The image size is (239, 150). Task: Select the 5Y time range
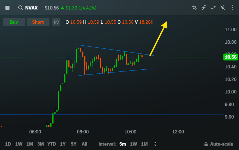pyautogui.click(x=74, y=144)
